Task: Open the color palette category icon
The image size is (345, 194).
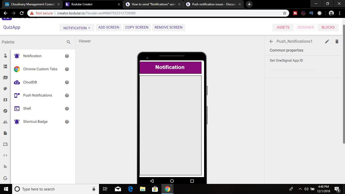Action: point(5,89)
